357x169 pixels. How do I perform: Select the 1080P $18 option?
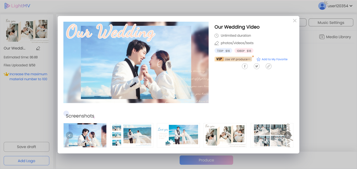click(x=244, y=51)
